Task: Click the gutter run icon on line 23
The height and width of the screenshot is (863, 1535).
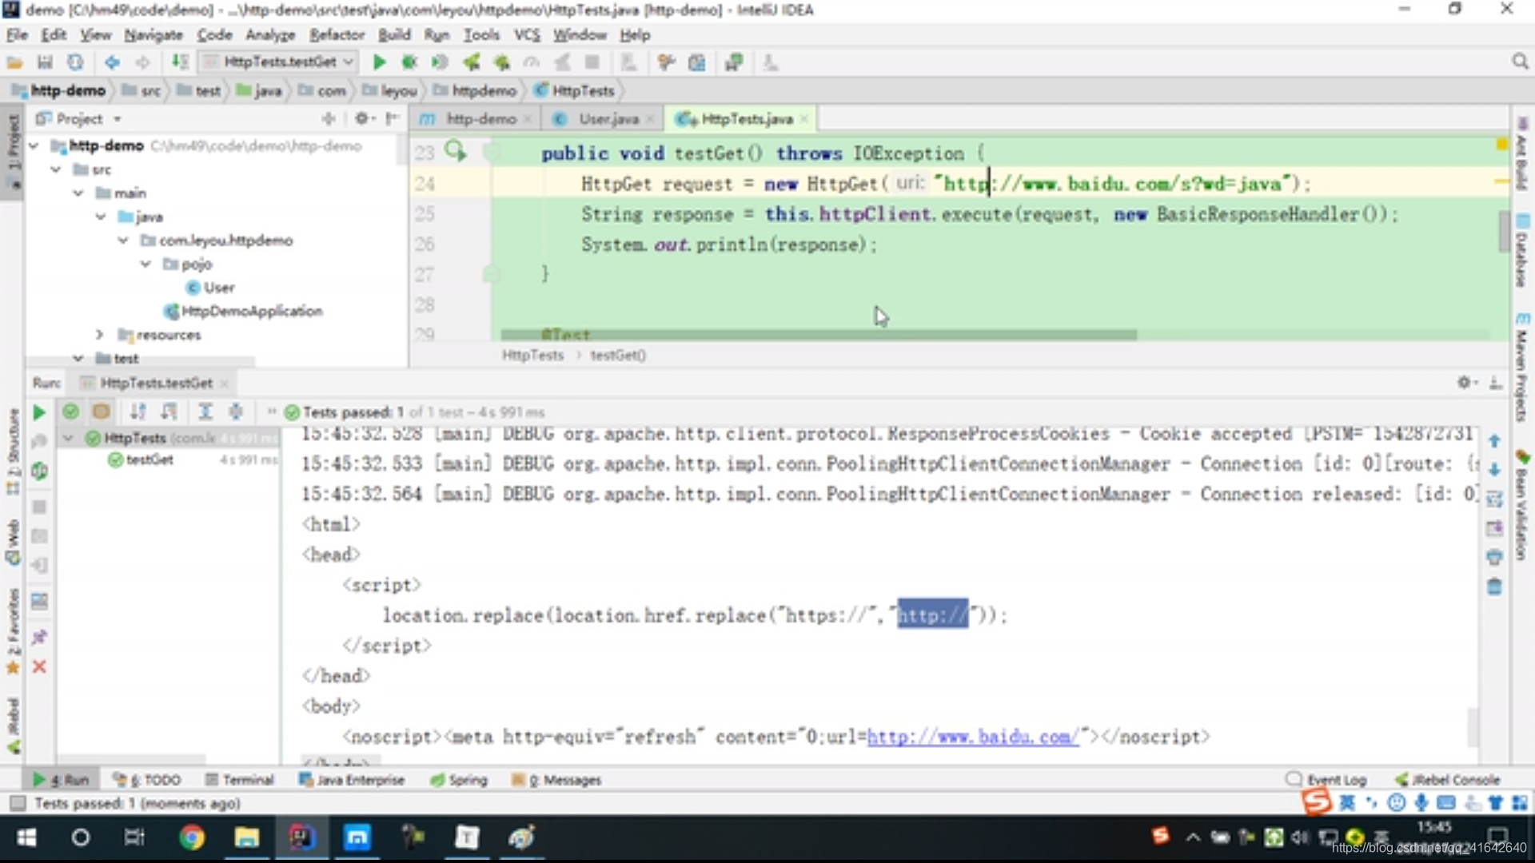Action: [x=455, y=150]
